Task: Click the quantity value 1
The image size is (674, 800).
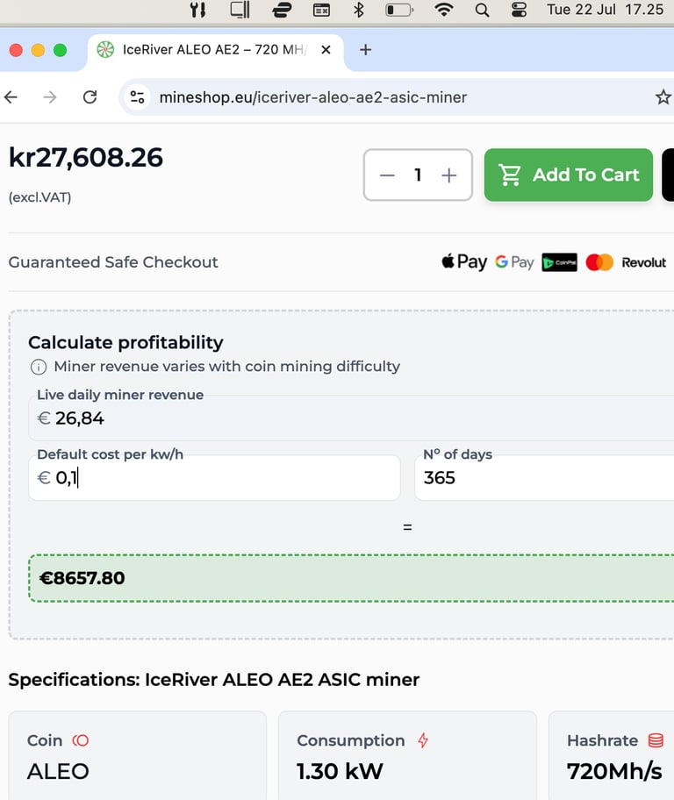Action: pyautogui.click(x=419, y=175)
